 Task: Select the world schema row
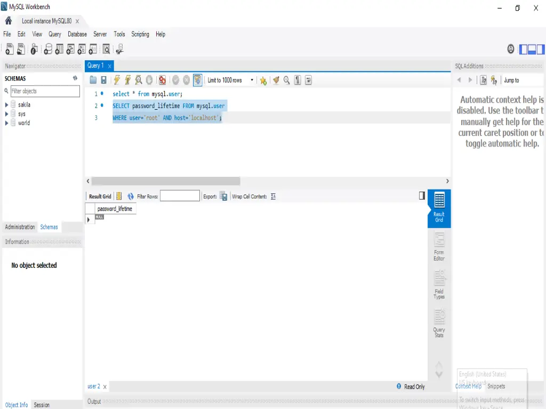pyautogui.click(x=23, y=123)
